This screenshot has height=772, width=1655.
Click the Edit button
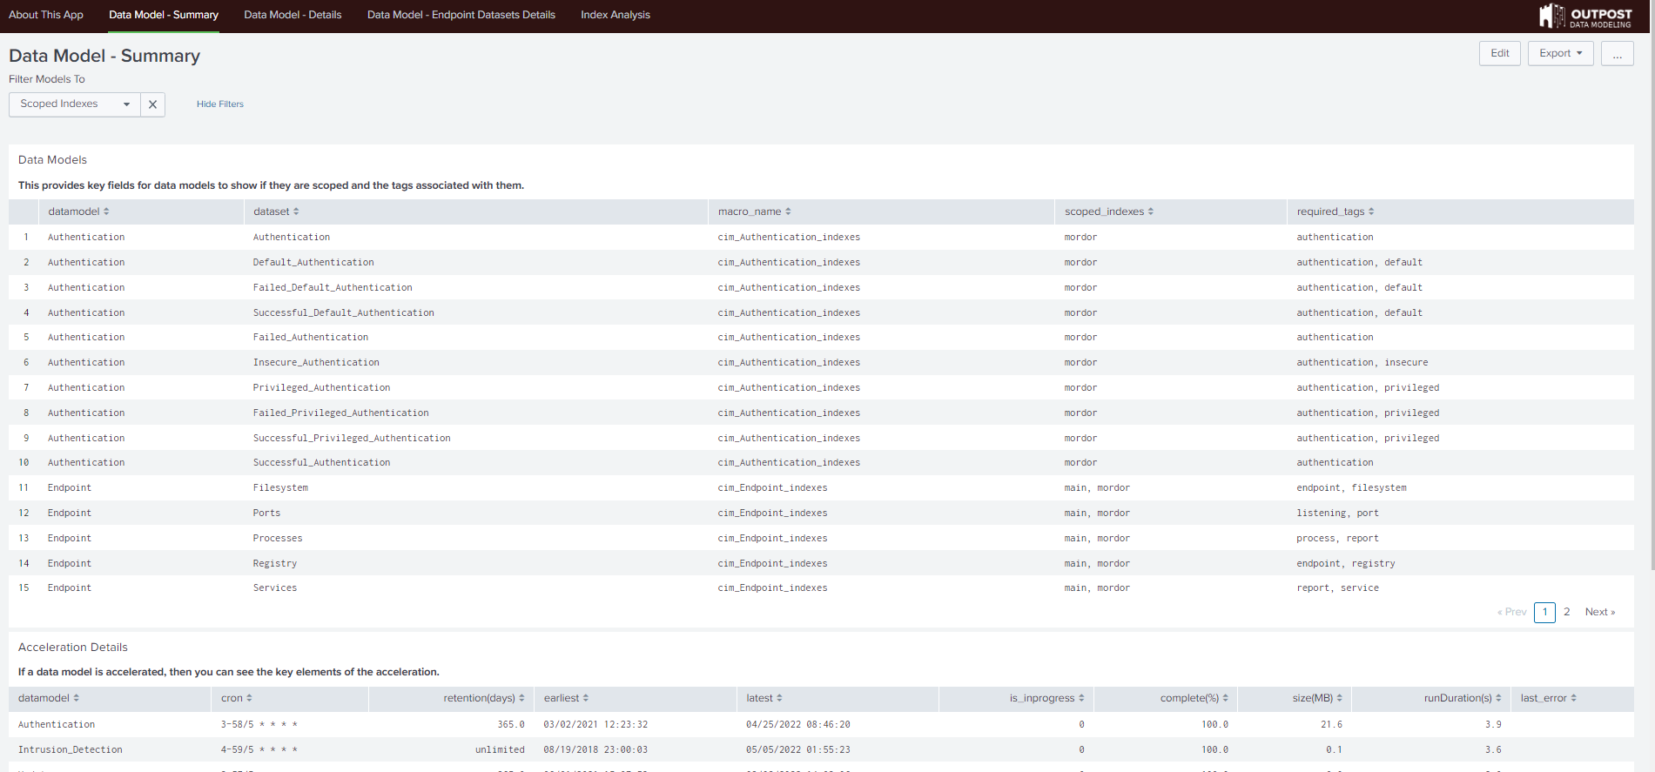click(1500, 53)
